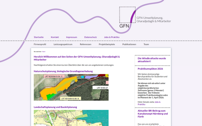The width and height of the screenshot is (202, 126).
Task: Select the Leistungsspektrum menu item
Action: point(63,44)
